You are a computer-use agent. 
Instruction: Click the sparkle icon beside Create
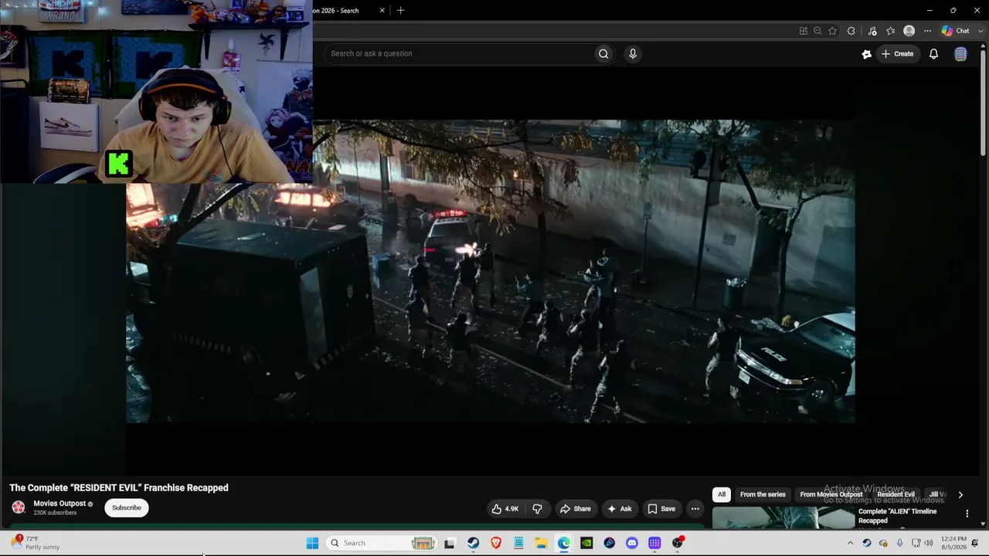coord(866,54)
